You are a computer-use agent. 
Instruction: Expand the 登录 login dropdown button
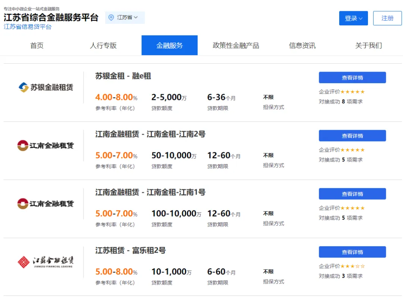[x=353, y=18]
